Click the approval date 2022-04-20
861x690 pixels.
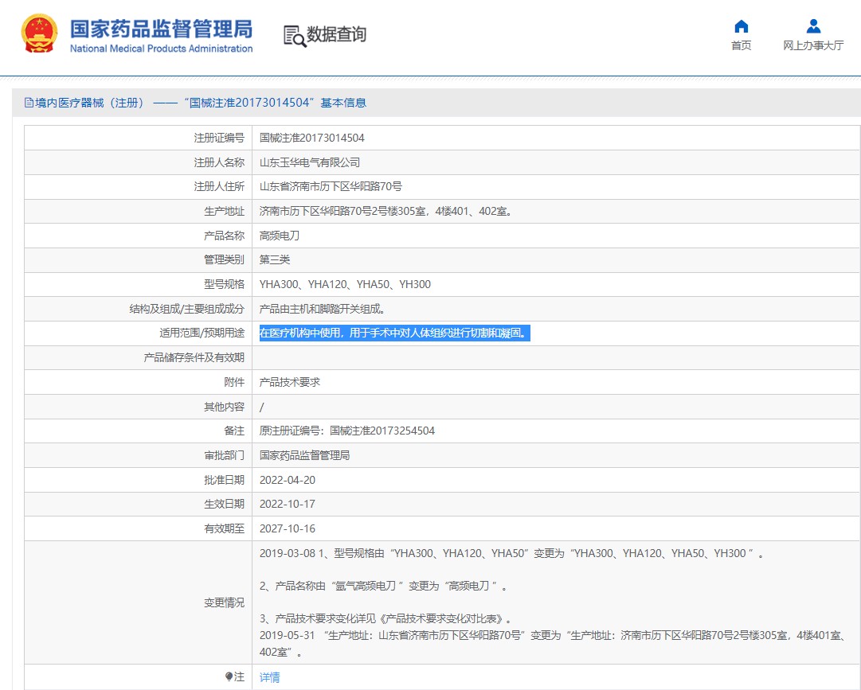tap(288, 480)
